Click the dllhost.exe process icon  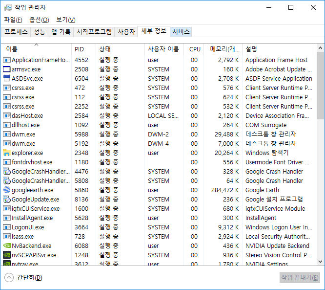[7, 125]
